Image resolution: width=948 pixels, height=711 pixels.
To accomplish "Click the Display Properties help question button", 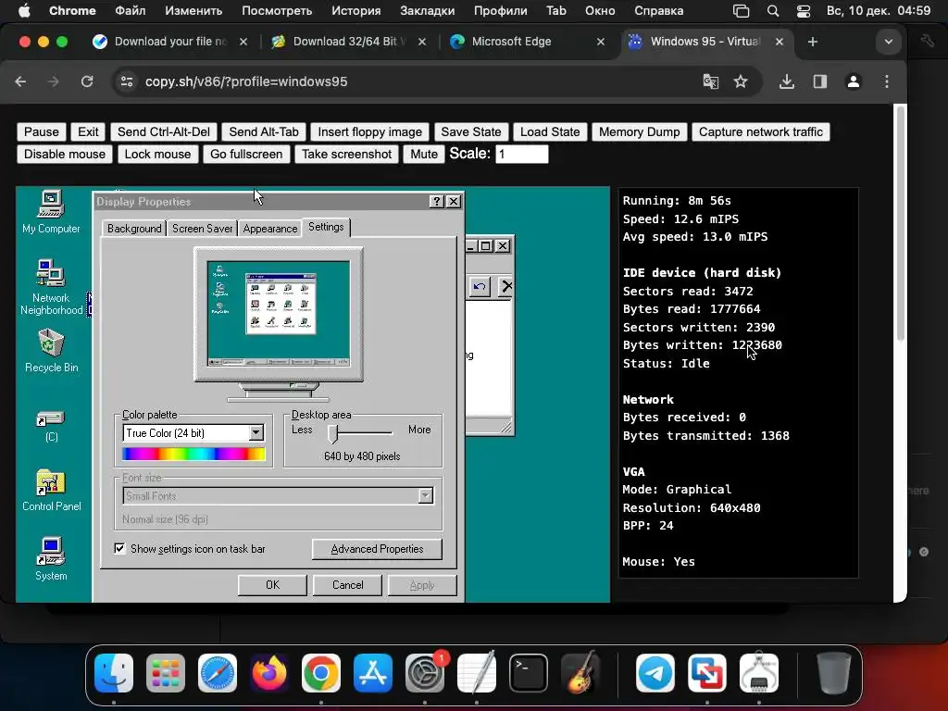I will pos(437,201).
